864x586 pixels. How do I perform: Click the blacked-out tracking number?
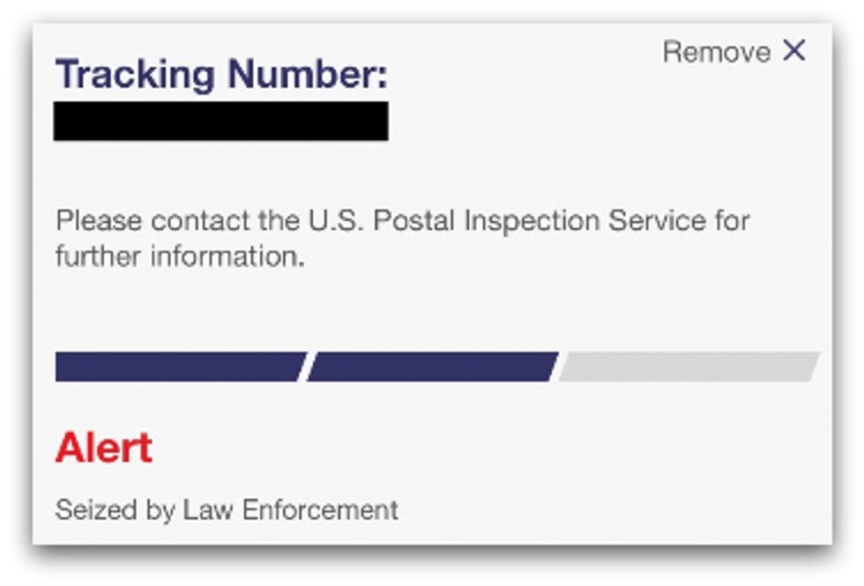click(220, 121)
